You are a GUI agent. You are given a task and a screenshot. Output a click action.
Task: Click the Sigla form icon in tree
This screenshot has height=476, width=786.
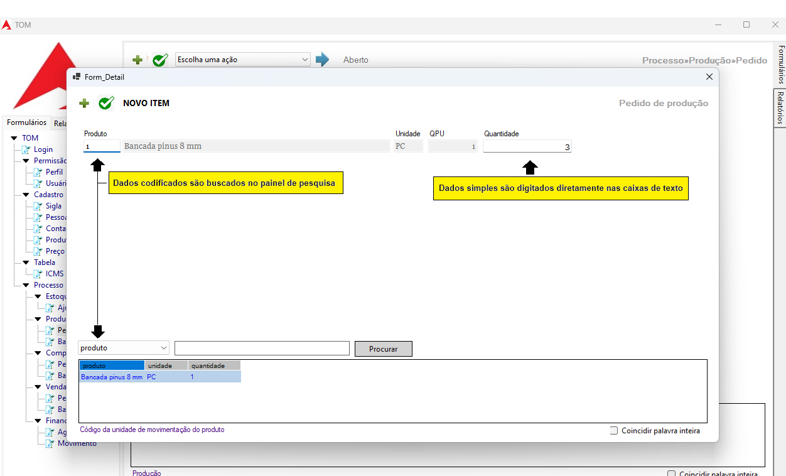coord(38,206)
